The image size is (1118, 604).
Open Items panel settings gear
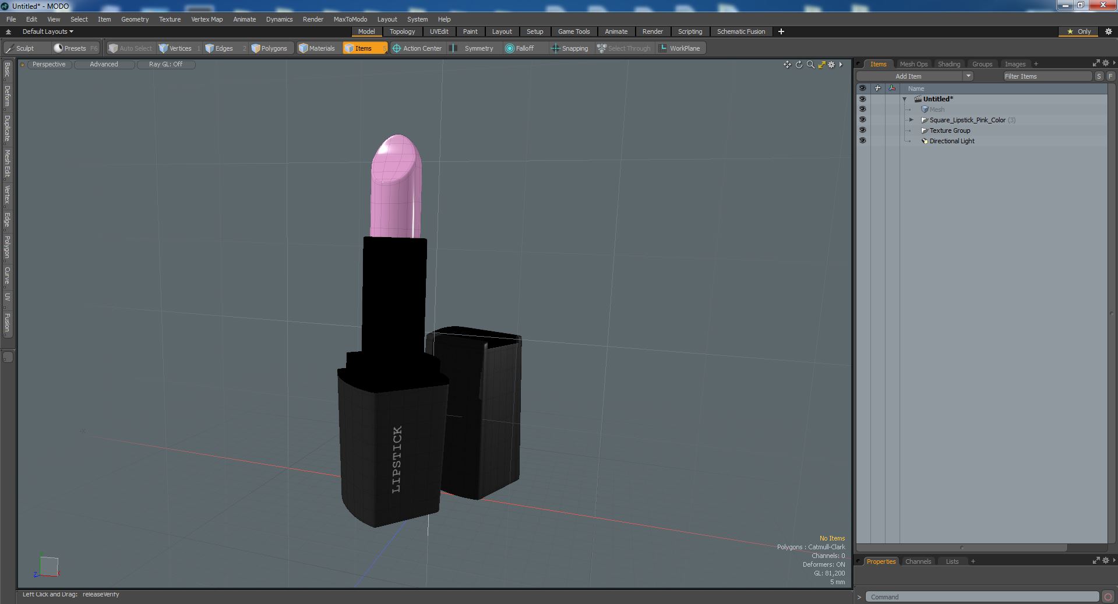(1105, 63)
